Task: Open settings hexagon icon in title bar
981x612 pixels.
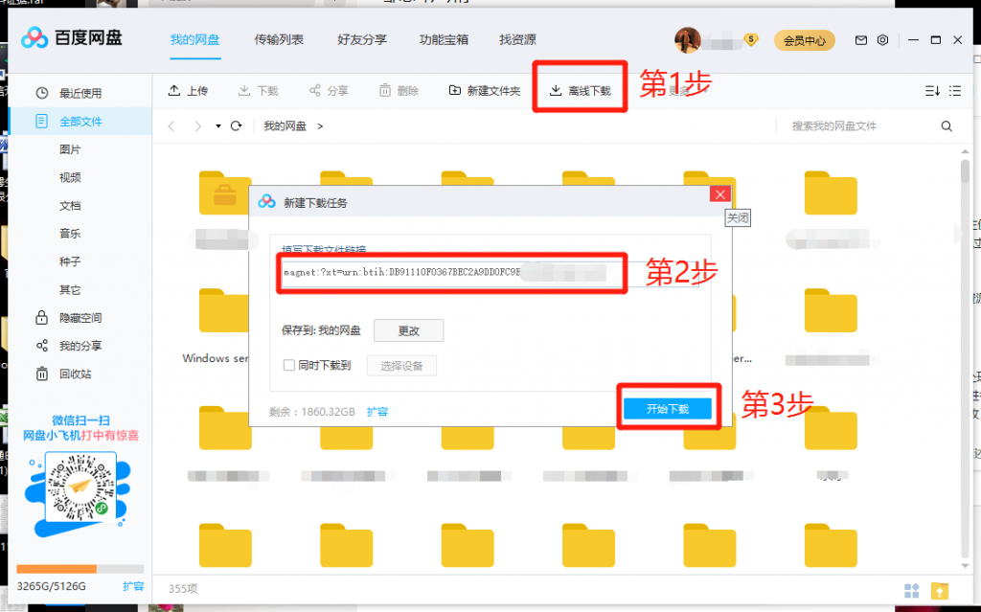Action: pyautogui.click(x=882, y=40)
